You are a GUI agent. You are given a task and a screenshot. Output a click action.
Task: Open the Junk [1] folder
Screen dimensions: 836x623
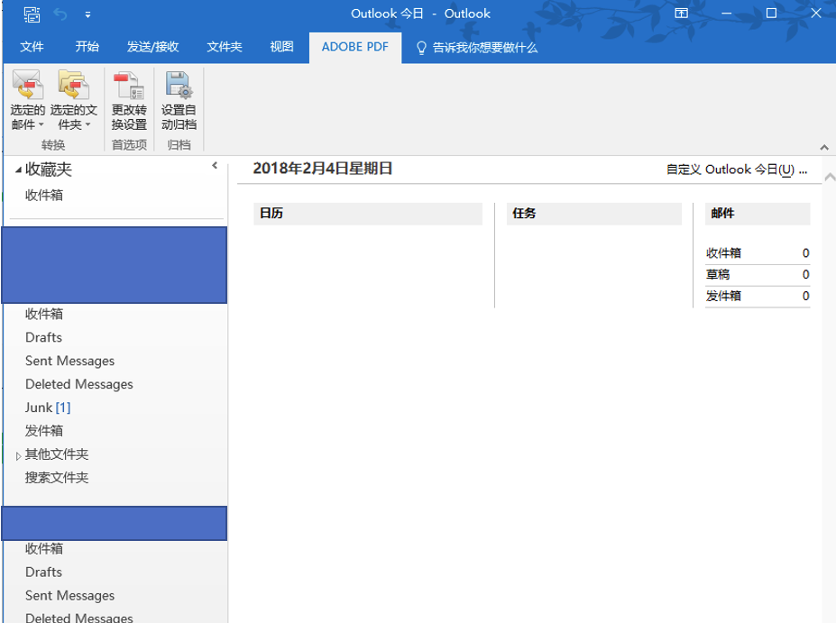tap(48, 408)
